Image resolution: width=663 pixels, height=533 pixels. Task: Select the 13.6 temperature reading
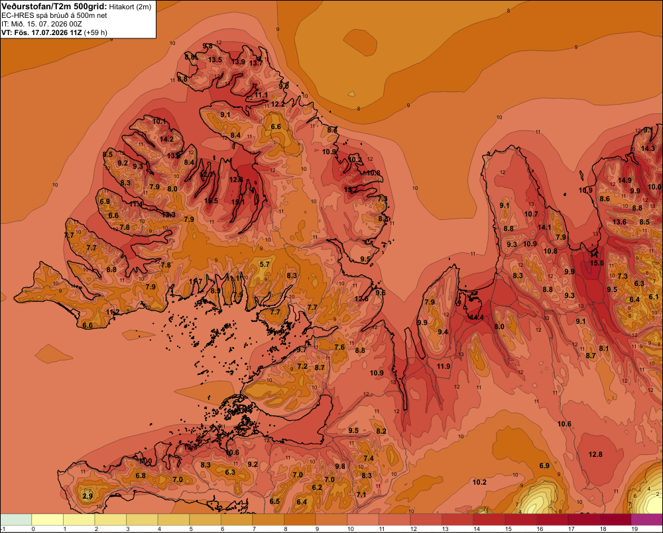[x=619, y=222]
